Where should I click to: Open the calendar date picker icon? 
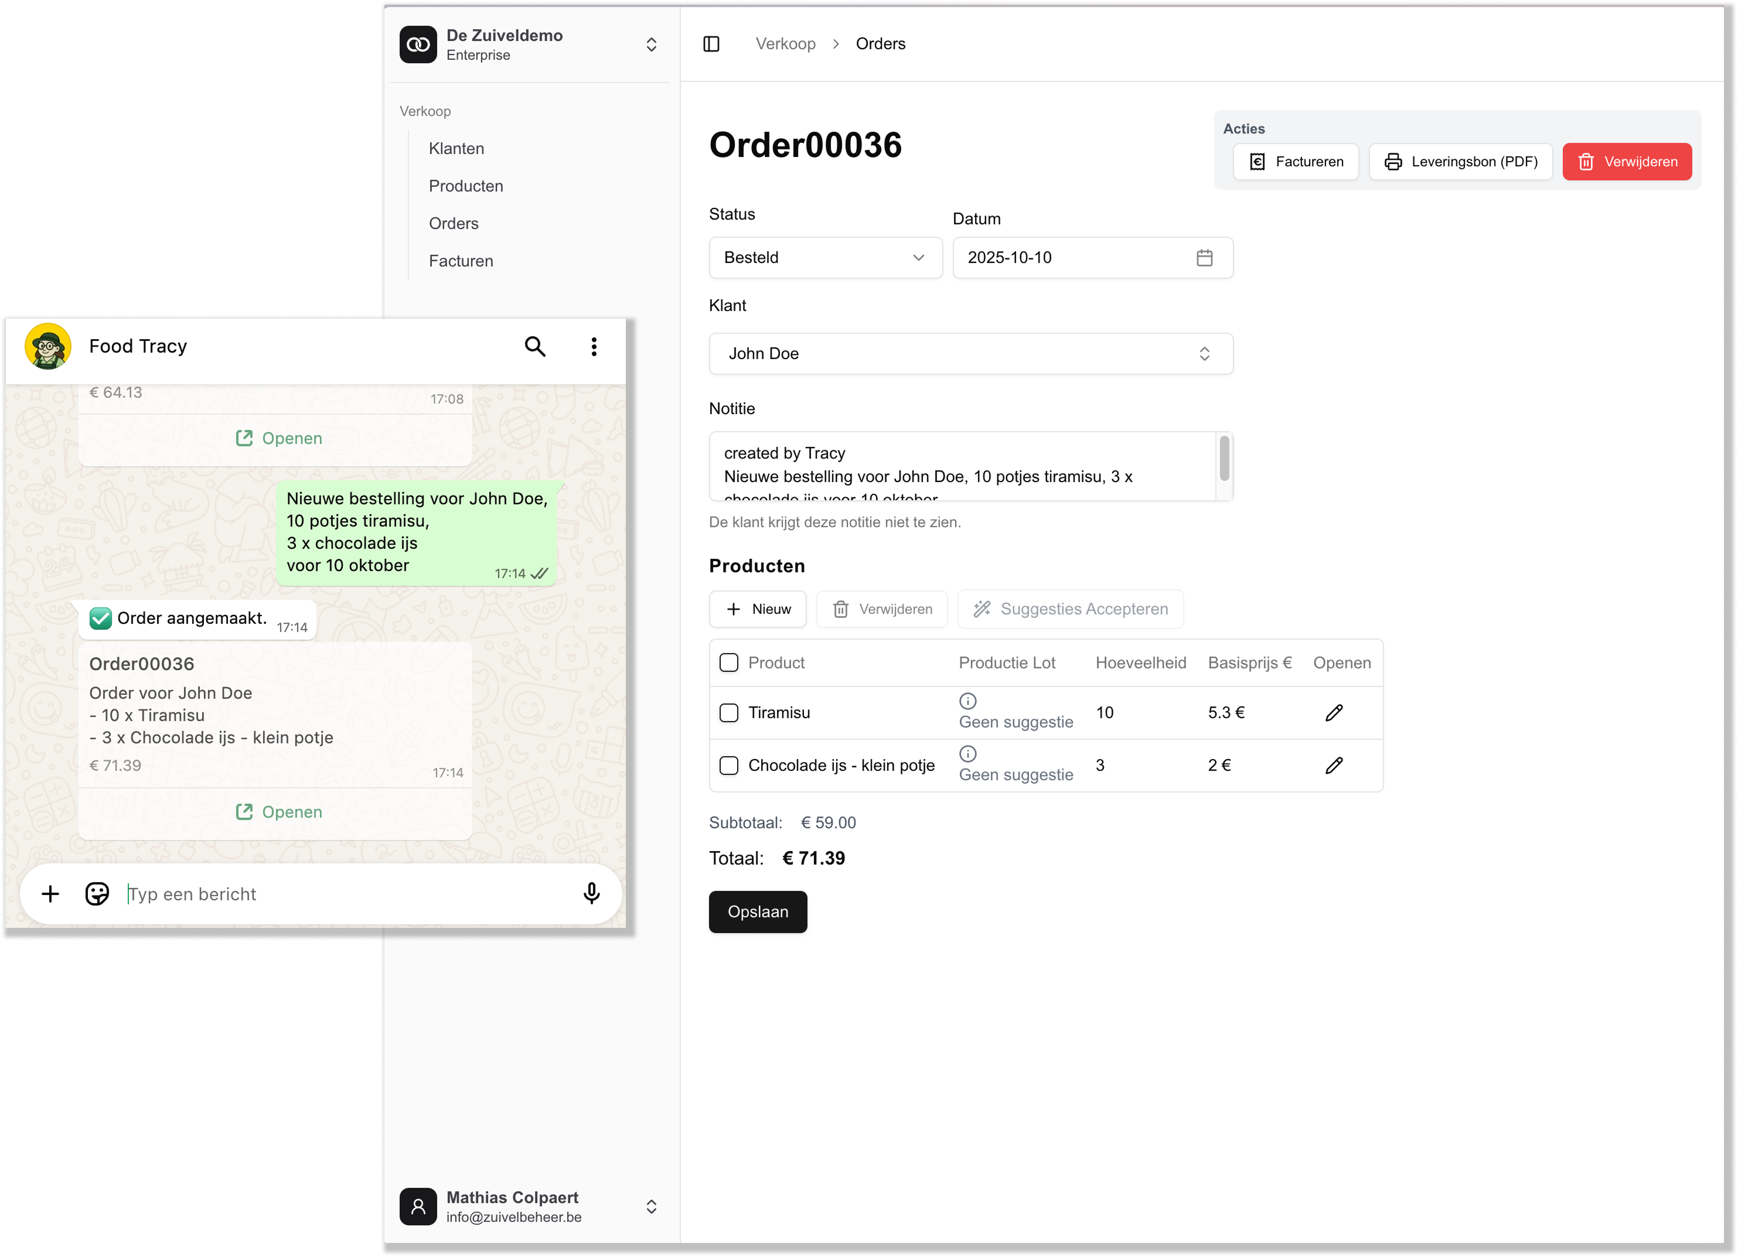pos(1204,257)
